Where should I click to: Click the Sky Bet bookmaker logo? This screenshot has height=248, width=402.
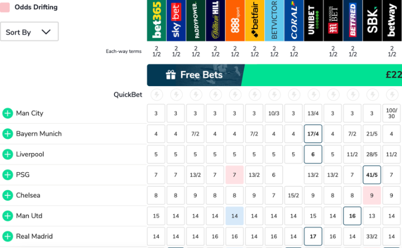coord(176,21)
